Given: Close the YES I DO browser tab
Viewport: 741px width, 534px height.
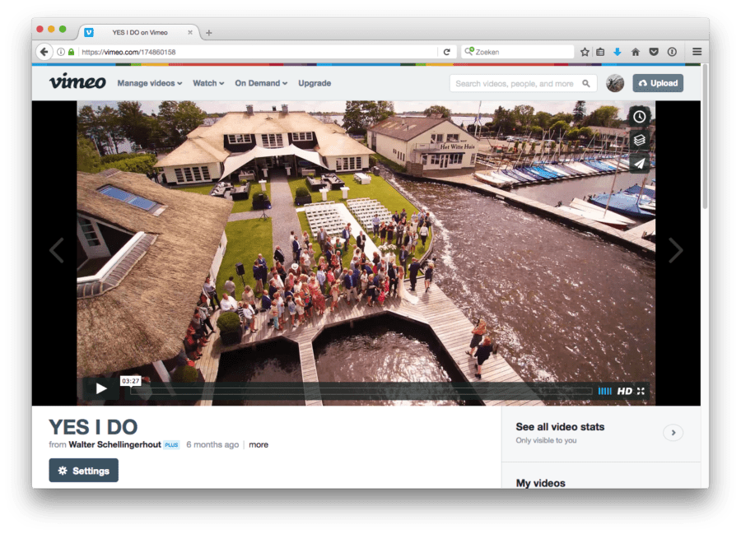Looking at the screenshot, I should [190, 33].
